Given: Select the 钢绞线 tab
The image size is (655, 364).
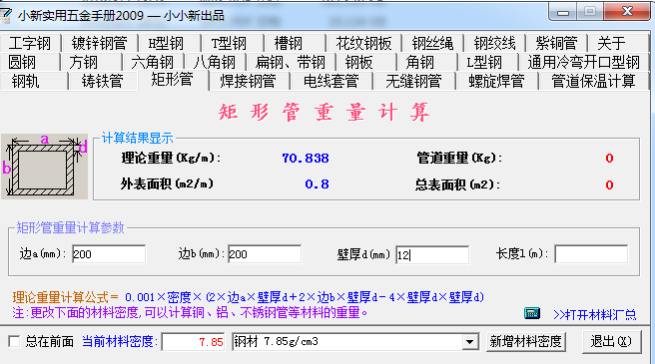Looking at the screenshot, I should pos(494,43).
